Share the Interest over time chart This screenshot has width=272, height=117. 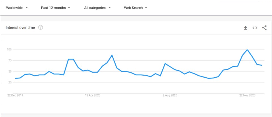264,28
